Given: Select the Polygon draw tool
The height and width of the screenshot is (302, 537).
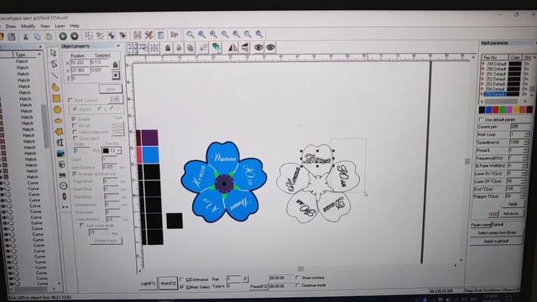Looking at the screenshot, I should pyautogui.click(x=59, y=132).
